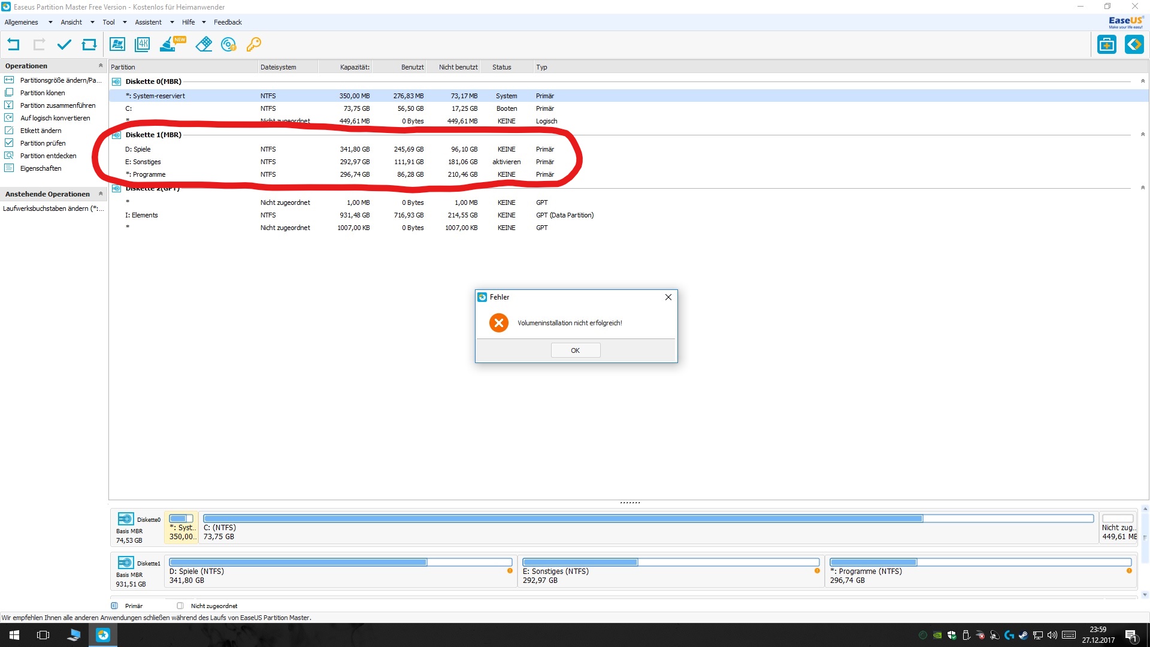This screenshot has height=647, width=1150.
Task: Select E: Sonstiges bar in disk map
Action: point(670,571)
